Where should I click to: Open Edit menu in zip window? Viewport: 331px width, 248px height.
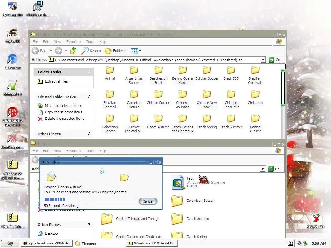pyautogui.click(x=46, y=42)
